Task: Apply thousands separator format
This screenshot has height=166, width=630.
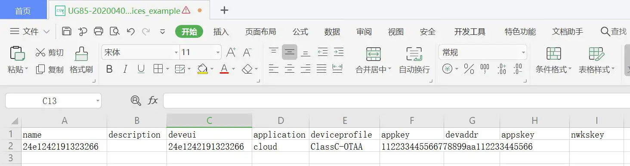Action: point(485,69)
